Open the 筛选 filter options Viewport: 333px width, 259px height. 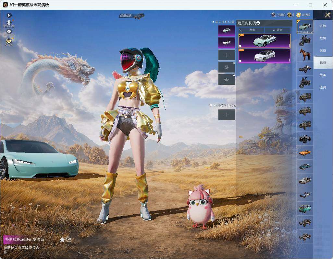(277, 30)
